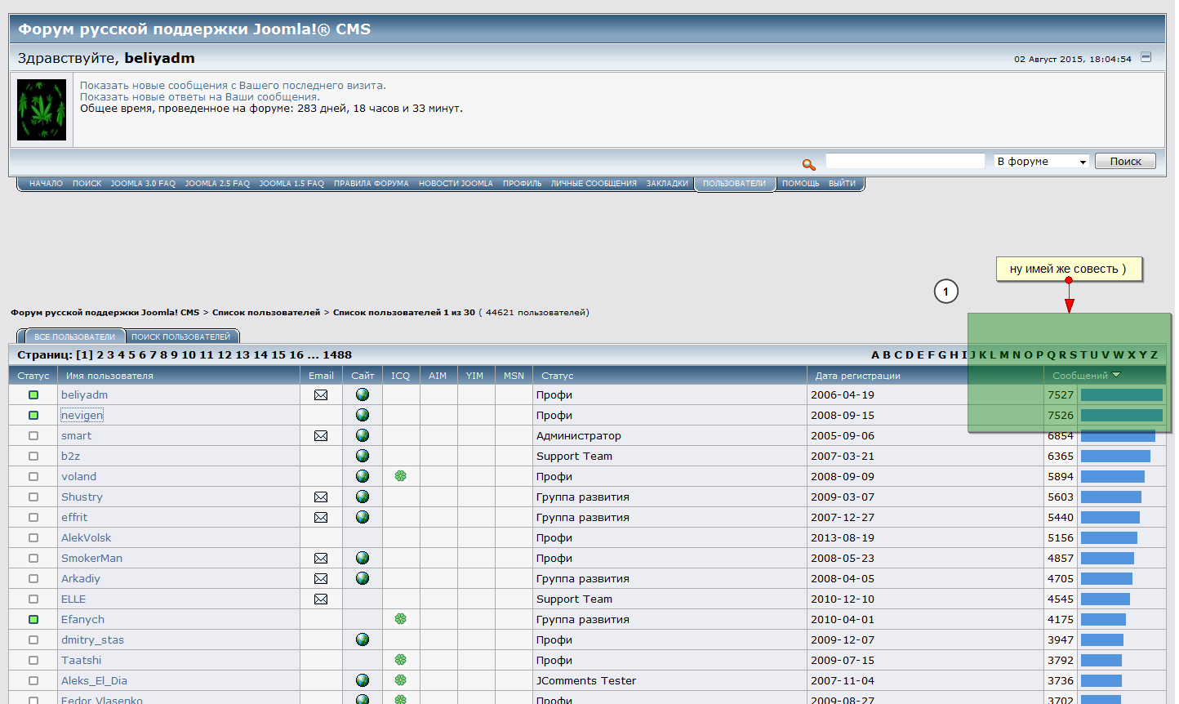The width and height of the screenshot is (1179, 704).
Task: Click email icon in smart row
Action: click(321, 436)
